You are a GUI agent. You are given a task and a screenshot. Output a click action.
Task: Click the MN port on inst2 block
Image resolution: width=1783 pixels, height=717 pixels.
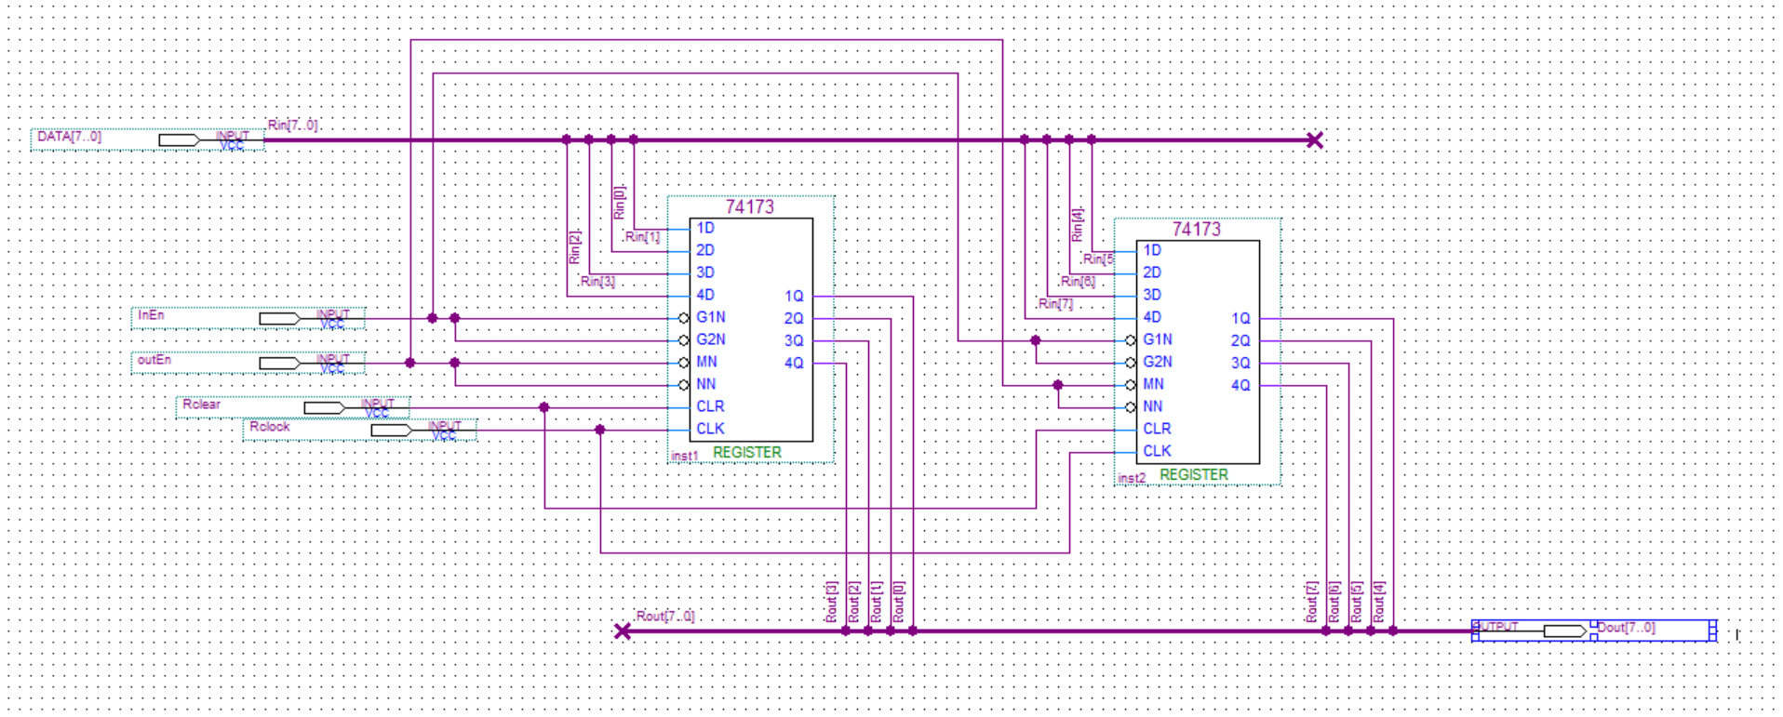click(x=1153, y=384)
